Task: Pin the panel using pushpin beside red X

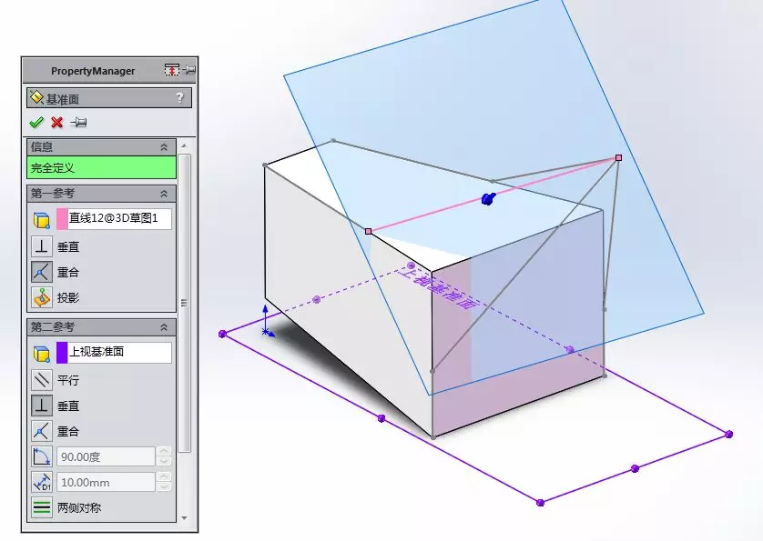Action: point(78,122)
